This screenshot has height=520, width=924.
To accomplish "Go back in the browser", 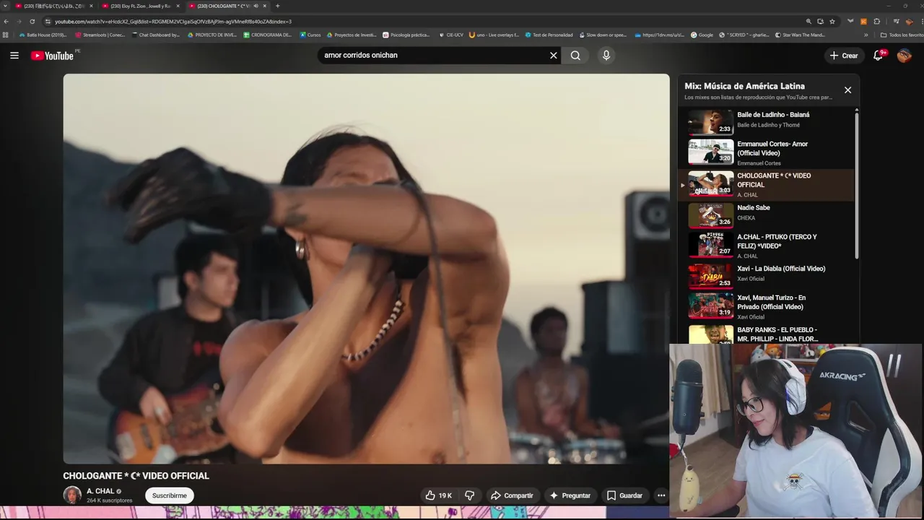I will click(x=6, y=22).
